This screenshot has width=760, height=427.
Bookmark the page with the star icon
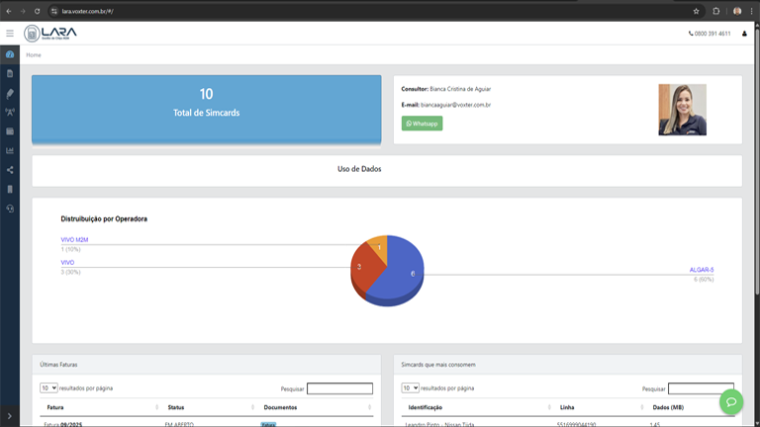coord(697,11)
